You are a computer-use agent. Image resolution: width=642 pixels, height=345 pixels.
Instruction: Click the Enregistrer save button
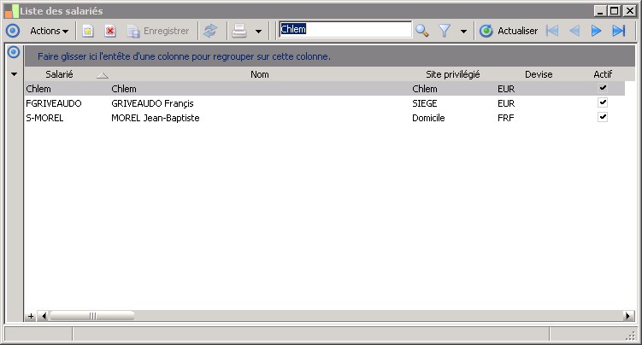click(158, 31)
